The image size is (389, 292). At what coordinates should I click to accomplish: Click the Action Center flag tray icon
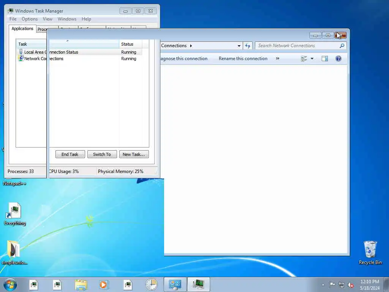point(332,284)
